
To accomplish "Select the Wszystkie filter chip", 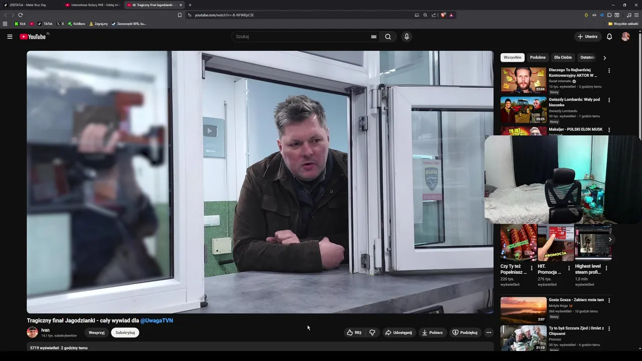I will point(513,58).
